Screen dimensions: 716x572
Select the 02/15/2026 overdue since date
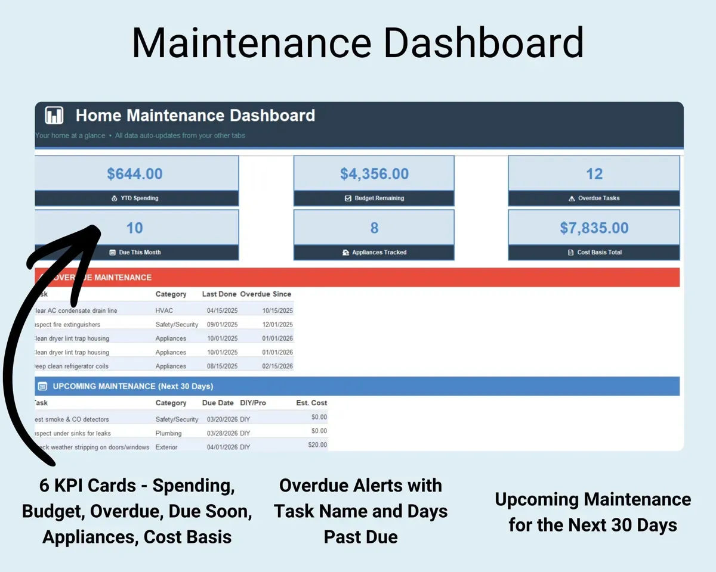(x=277, y=366)
